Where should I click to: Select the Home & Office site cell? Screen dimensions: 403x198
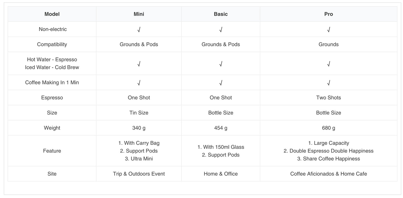point(221,174)
